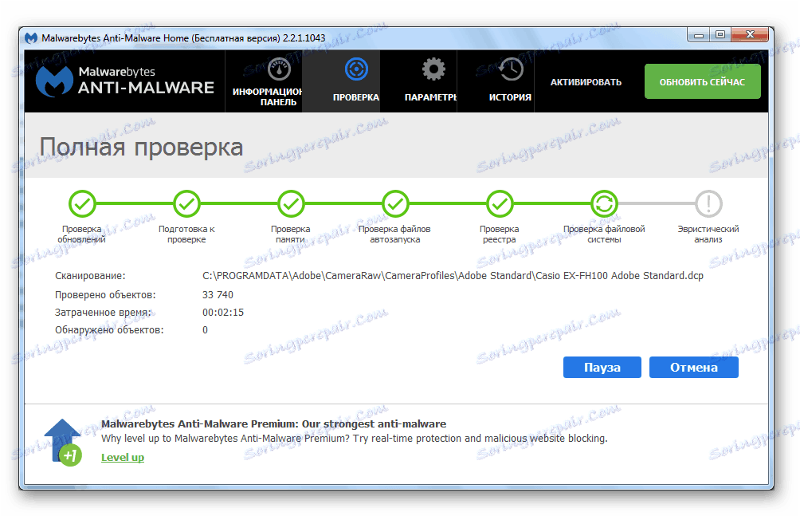The image size is (800, 516).
Task: Select the Активировать menu item
Action: (x=587, y=80)
